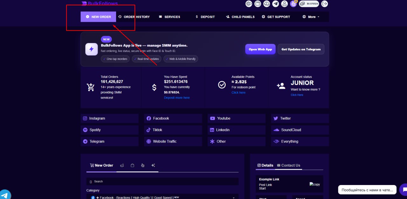Click the Web & Mobile friendly chip
The width and height of the screenshot is (407, 199).
[181, 59]
